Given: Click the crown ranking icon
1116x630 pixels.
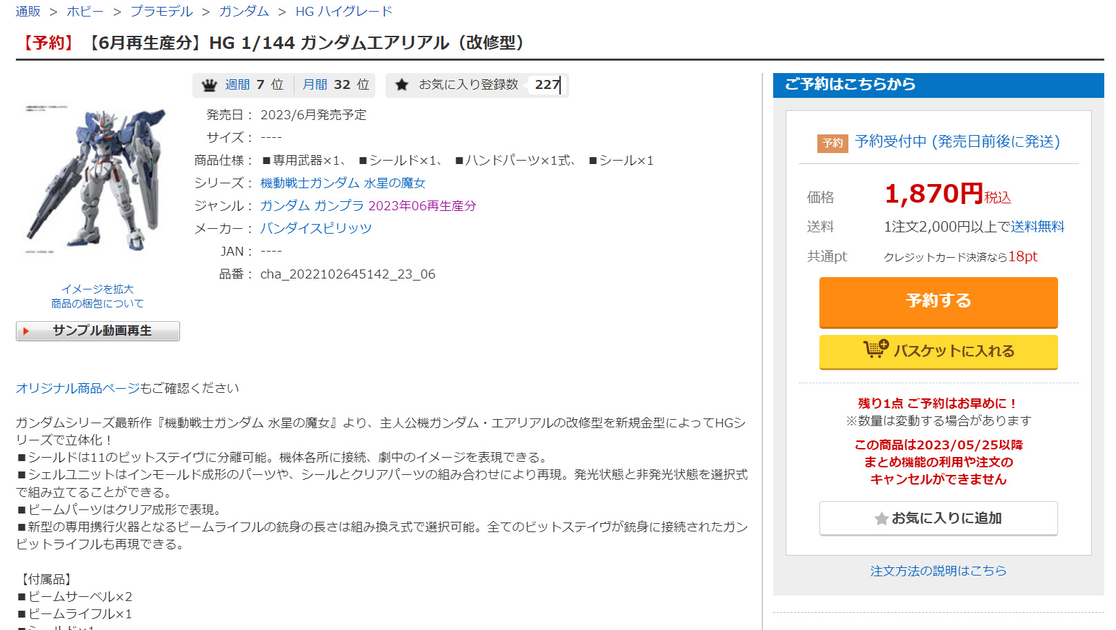Looking at the screenshot, I should pos(209,85).
